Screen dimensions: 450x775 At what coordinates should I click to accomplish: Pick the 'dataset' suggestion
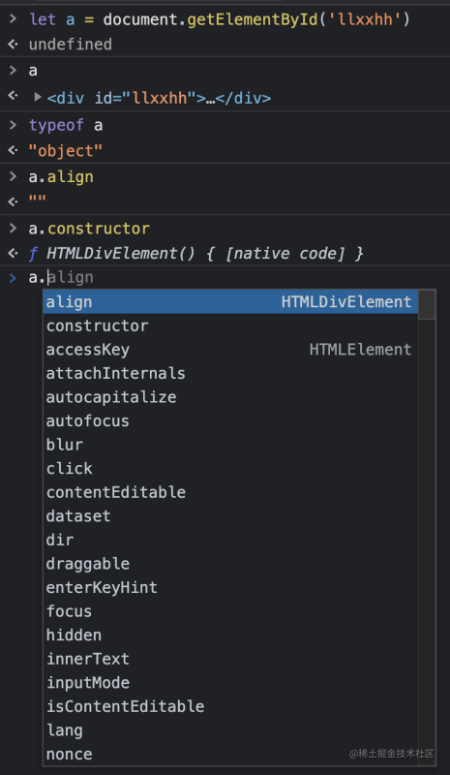pyautogui.click(x=230, y=516)
